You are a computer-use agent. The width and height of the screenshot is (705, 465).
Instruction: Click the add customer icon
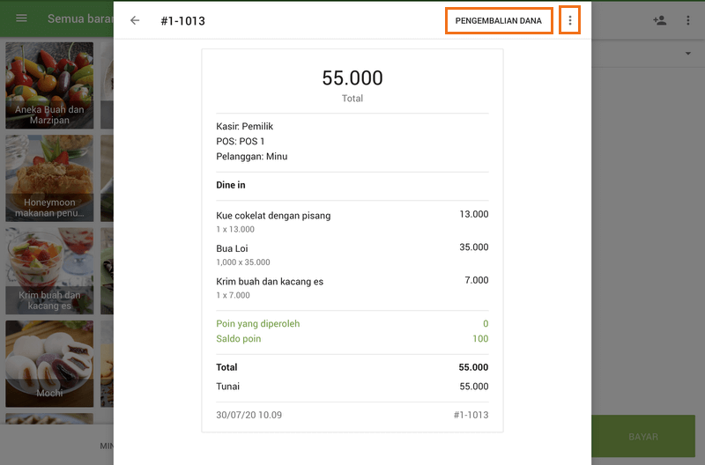coord(659,19)
